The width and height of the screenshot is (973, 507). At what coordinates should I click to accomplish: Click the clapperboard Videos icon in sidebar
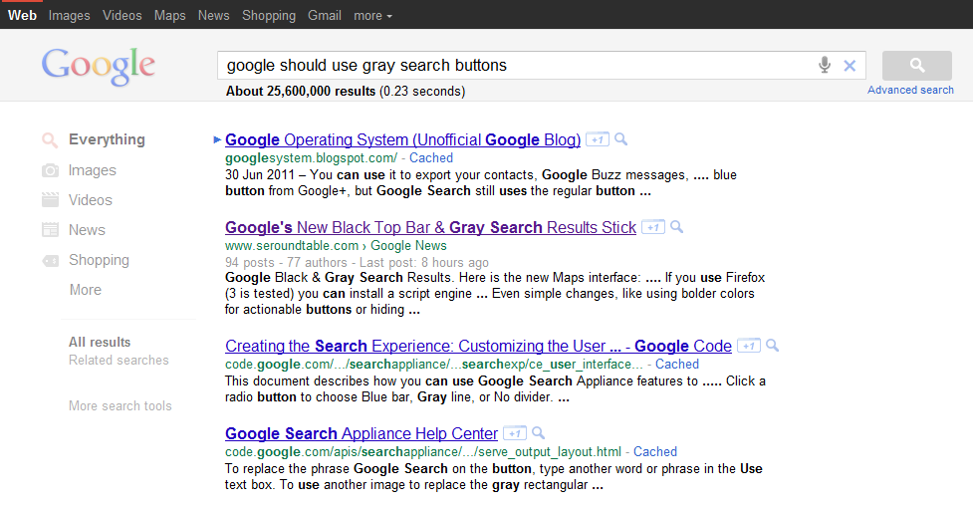(50, 200)
